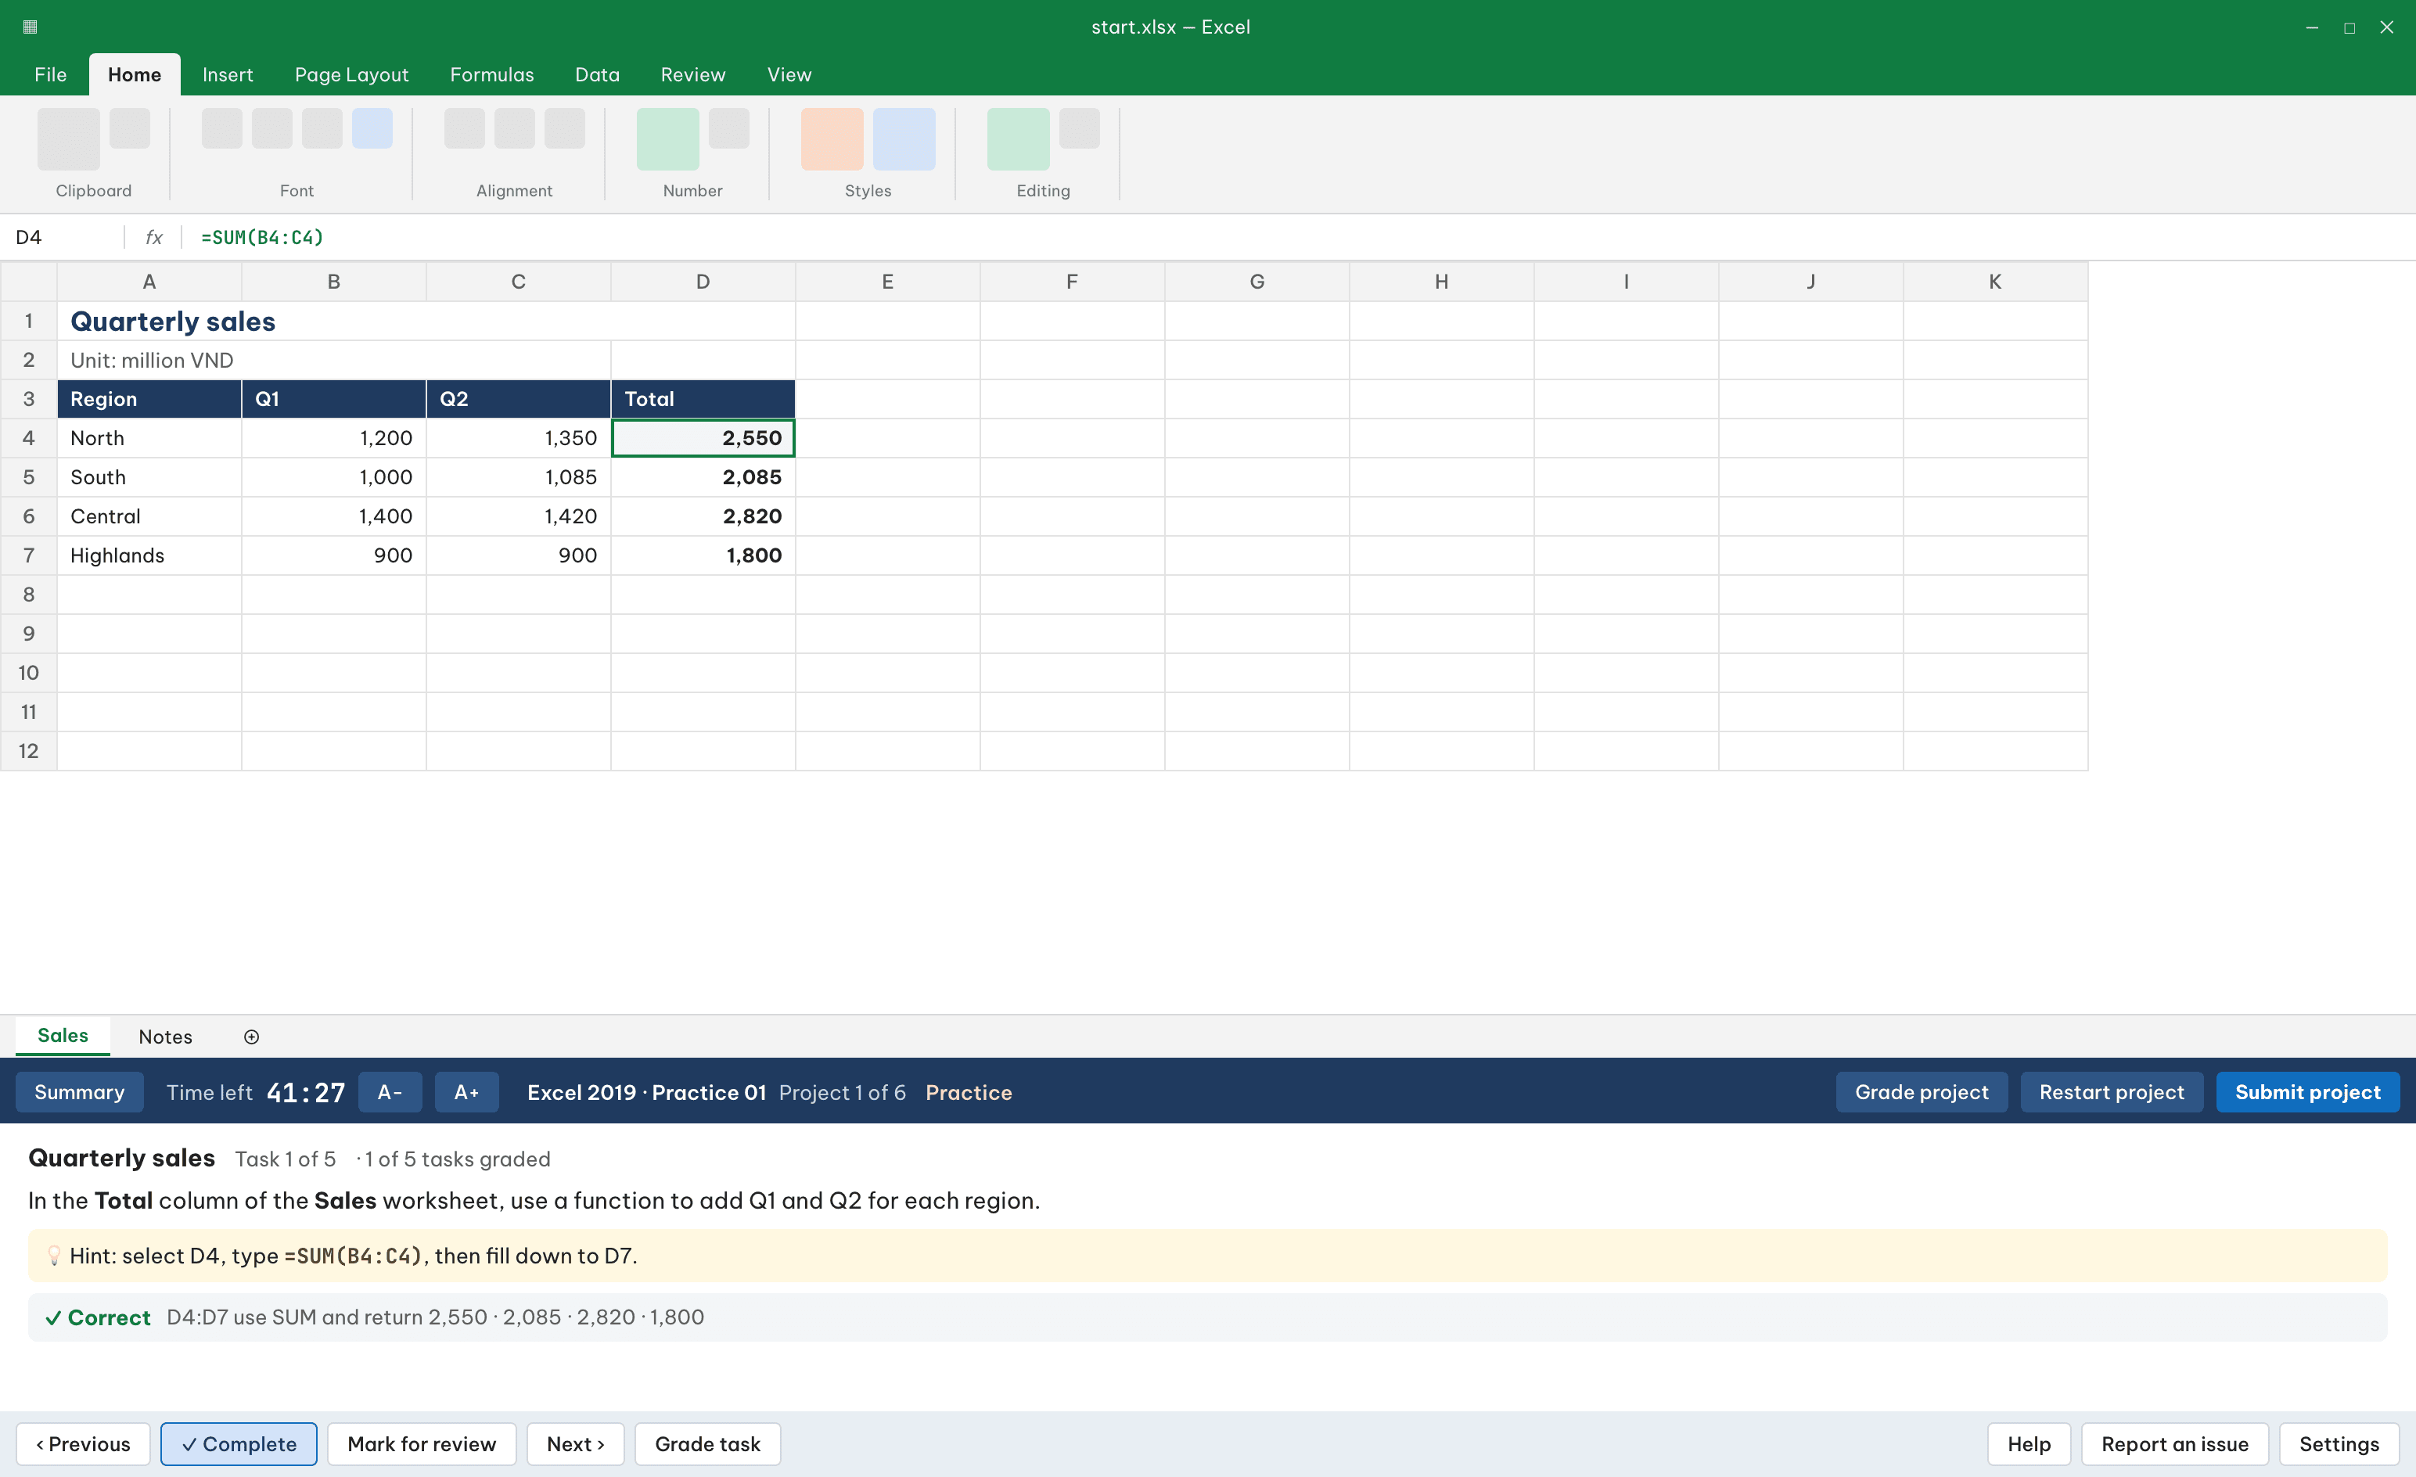Open the Summary view
This screenshot has width=2416, height=1477.
[80, 1091]
